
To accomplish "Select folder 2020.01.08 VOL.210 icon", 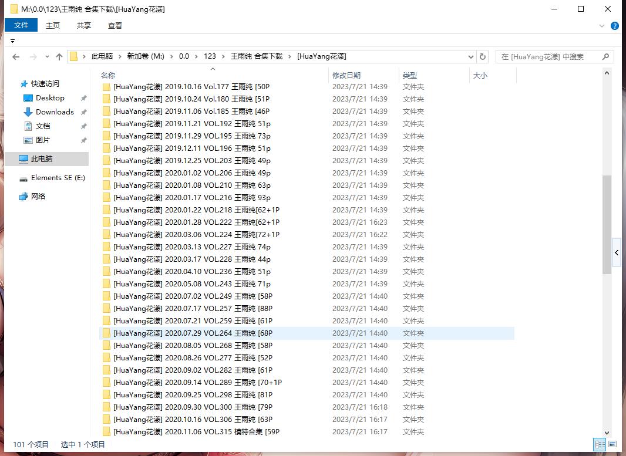I will (x=106, y=185).
